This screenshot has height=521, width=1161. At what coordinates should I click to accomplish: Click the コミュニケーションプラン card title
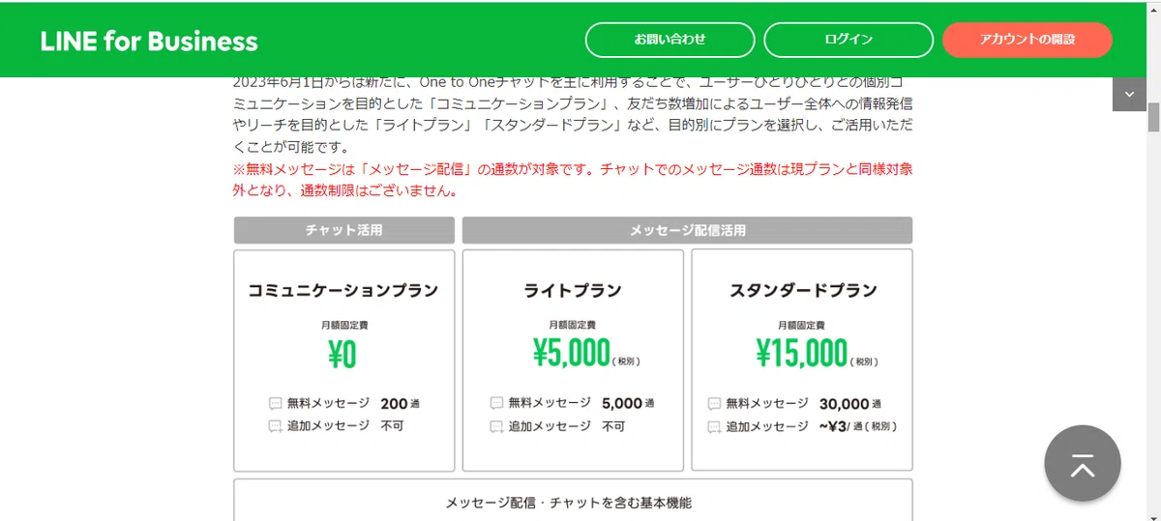(343, 290)
